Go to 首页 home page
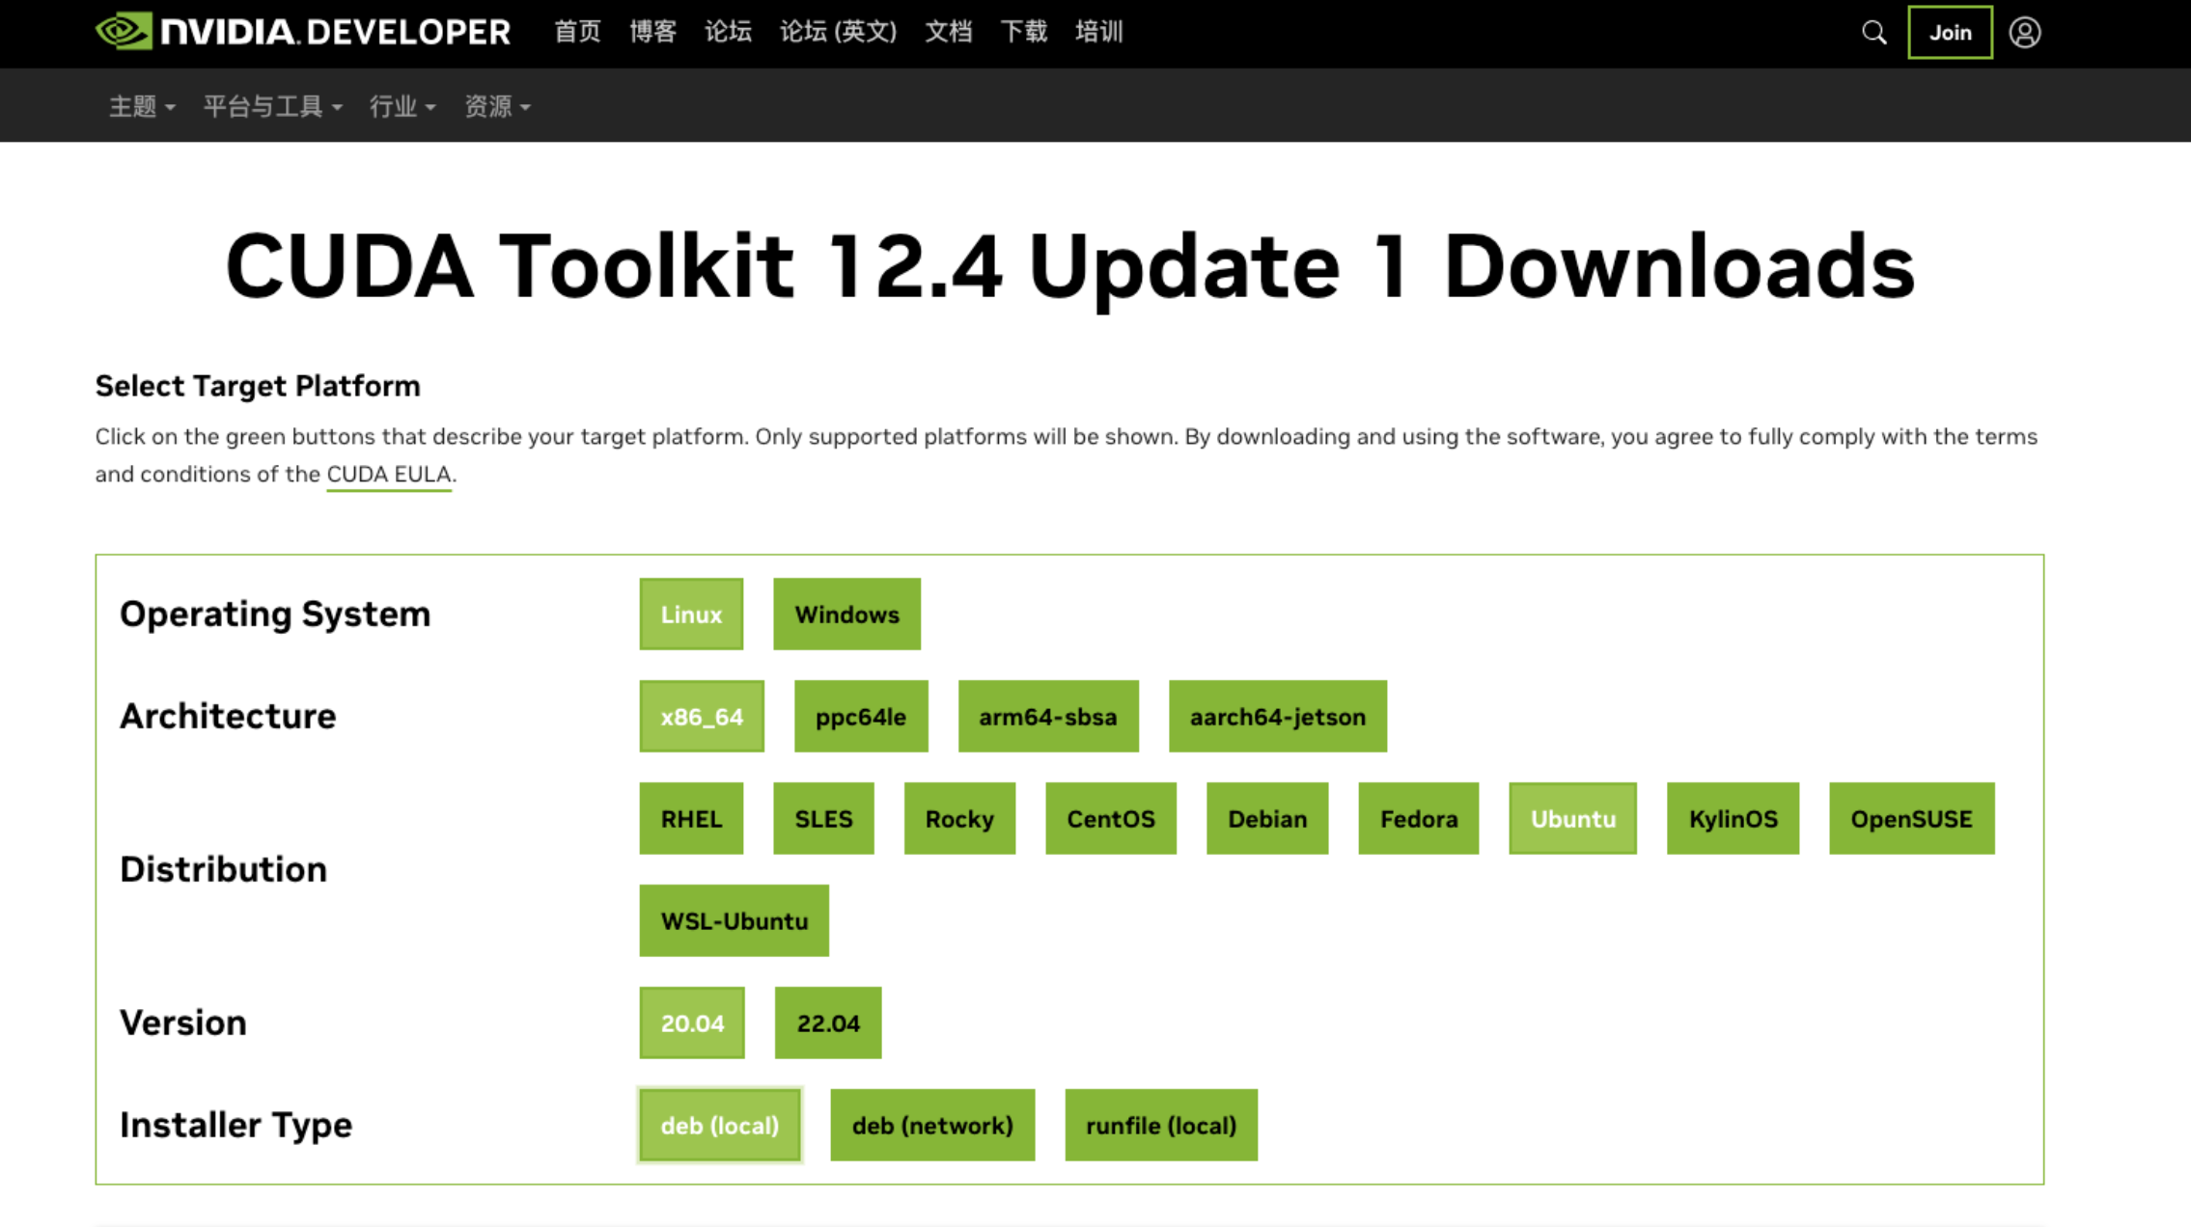 click(x=577, y=32)
